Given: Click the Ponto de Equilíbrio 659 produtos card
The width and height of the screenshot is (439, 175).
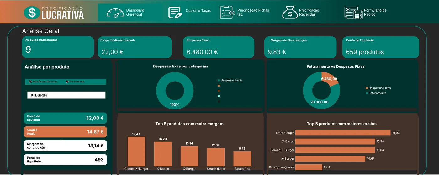Looking at the screenshot, I should pos(381,47).
